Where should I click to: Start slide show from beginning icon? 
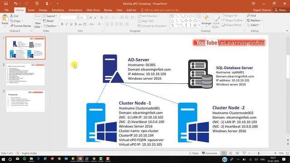[x=37, y=4]
